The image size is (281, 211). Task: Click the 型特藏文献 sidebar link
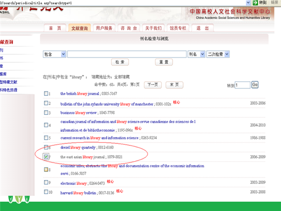(x=8, y=82)
